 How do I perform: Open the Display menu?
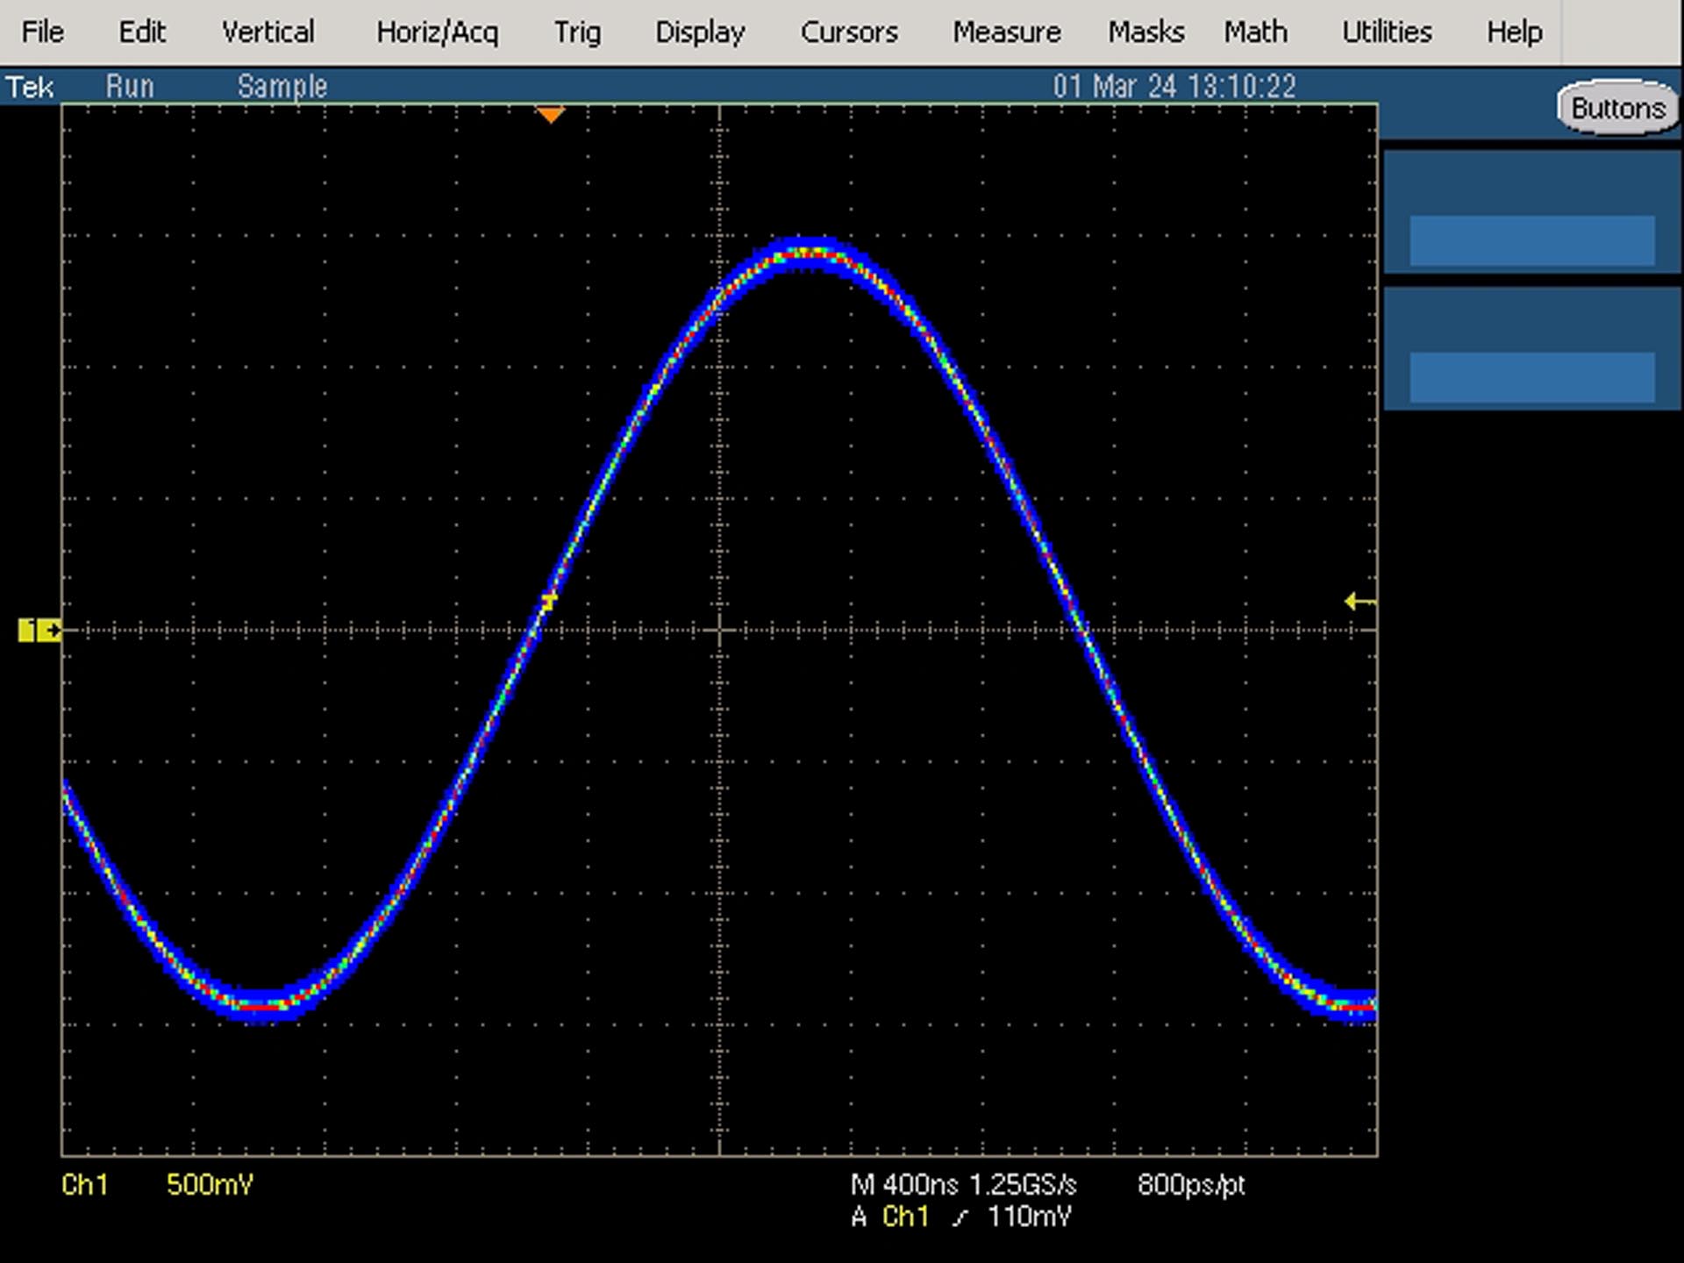(x=700, y=32)
